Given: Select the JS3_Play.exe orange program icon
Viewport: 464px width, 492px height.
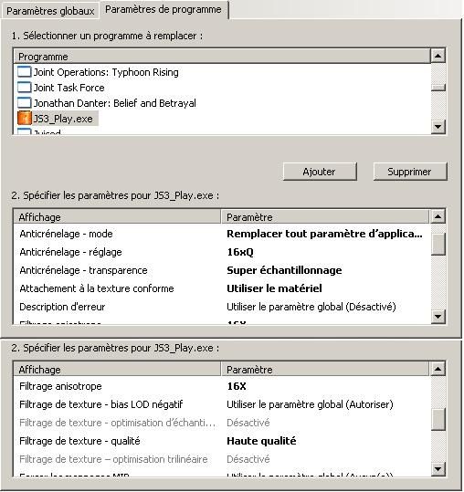Looking at the screenshot, I should (x=24, y=119).
